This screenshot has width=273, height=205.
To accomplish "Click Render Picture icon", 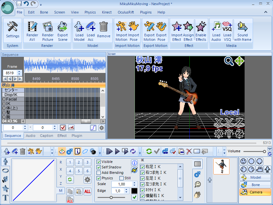I will click(48, 26).
